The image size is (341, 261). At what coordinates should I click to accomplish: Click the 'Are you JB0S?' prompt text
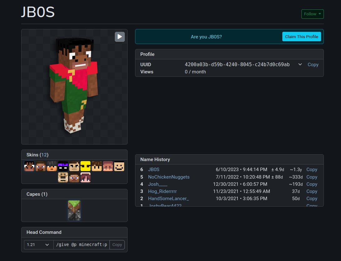tap(206, 37)
